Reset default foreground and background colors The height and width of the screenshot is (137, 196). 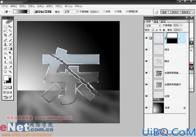tap(4, 82)
